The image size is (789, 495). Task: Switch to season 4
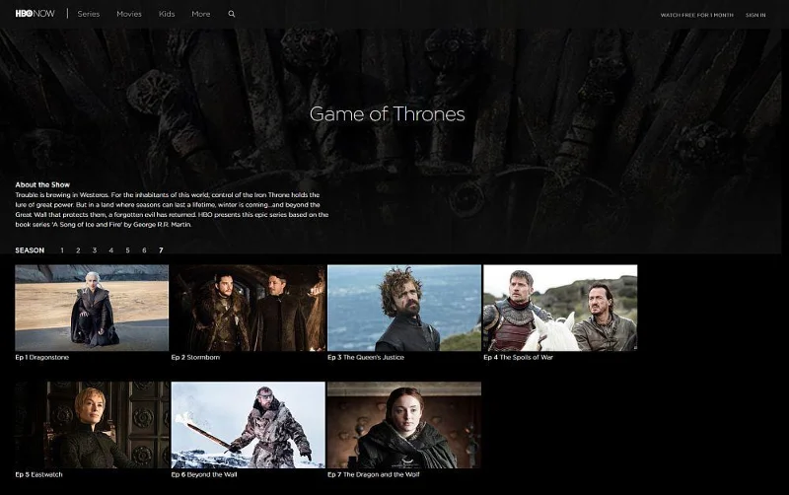(x=111, y=250)
